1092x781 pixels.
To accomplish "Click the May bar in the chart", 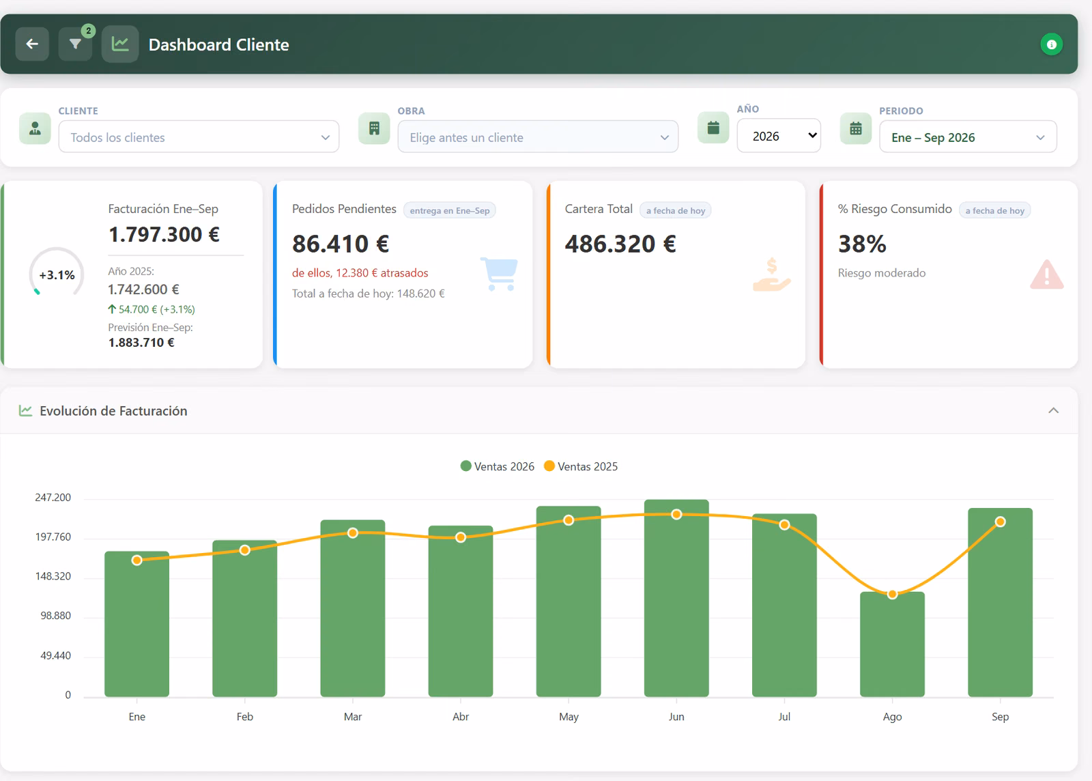I will [569, 601].
